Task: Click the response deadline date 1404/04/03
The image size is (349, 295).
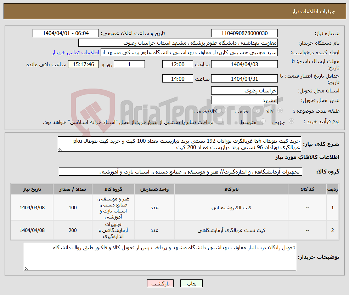Action: (x=244, y=64)
